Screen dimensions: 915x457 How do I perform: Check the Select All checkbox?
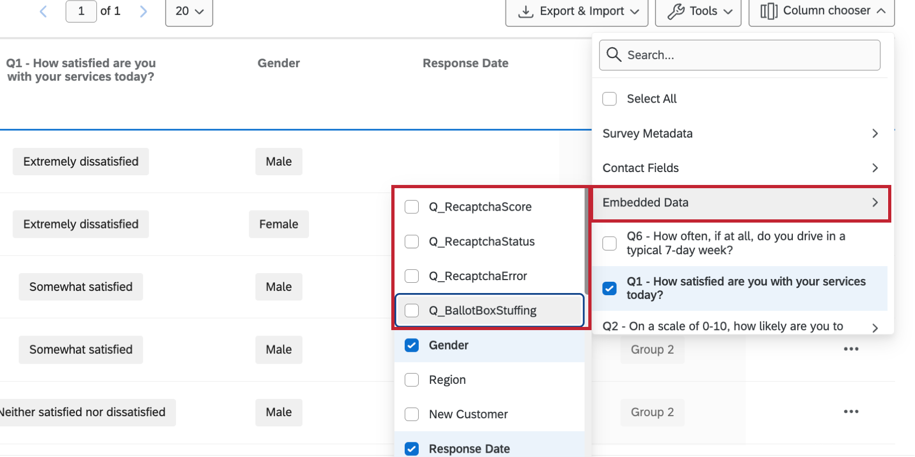coord(609,99)
